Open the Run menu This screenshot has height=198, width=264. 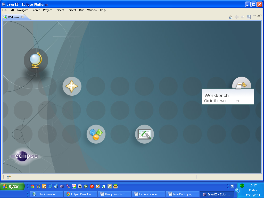click(81, 10)
